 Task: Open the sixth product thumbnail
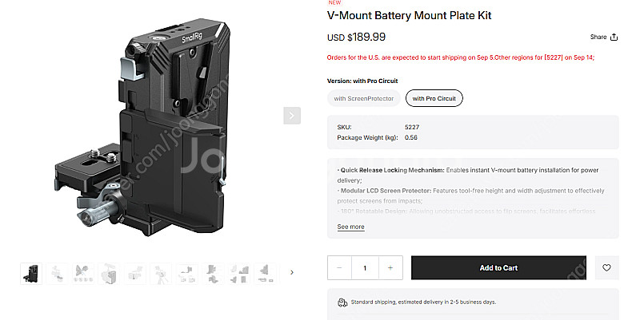pyautogui.click(x=161, y=273)
